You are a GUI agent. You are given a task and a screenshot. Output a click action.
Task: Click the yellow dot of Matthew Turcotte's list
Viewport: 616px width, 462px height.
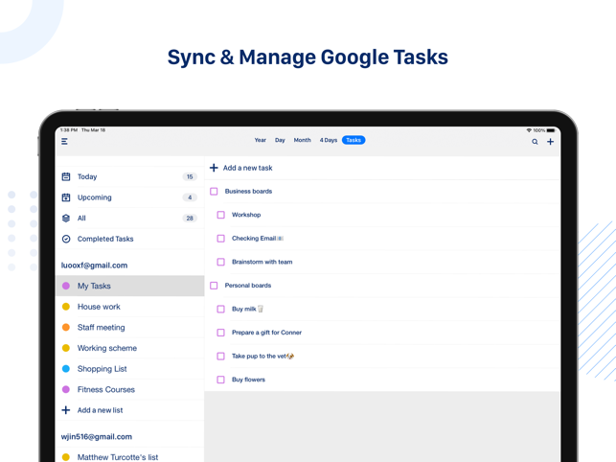[66, 457]
